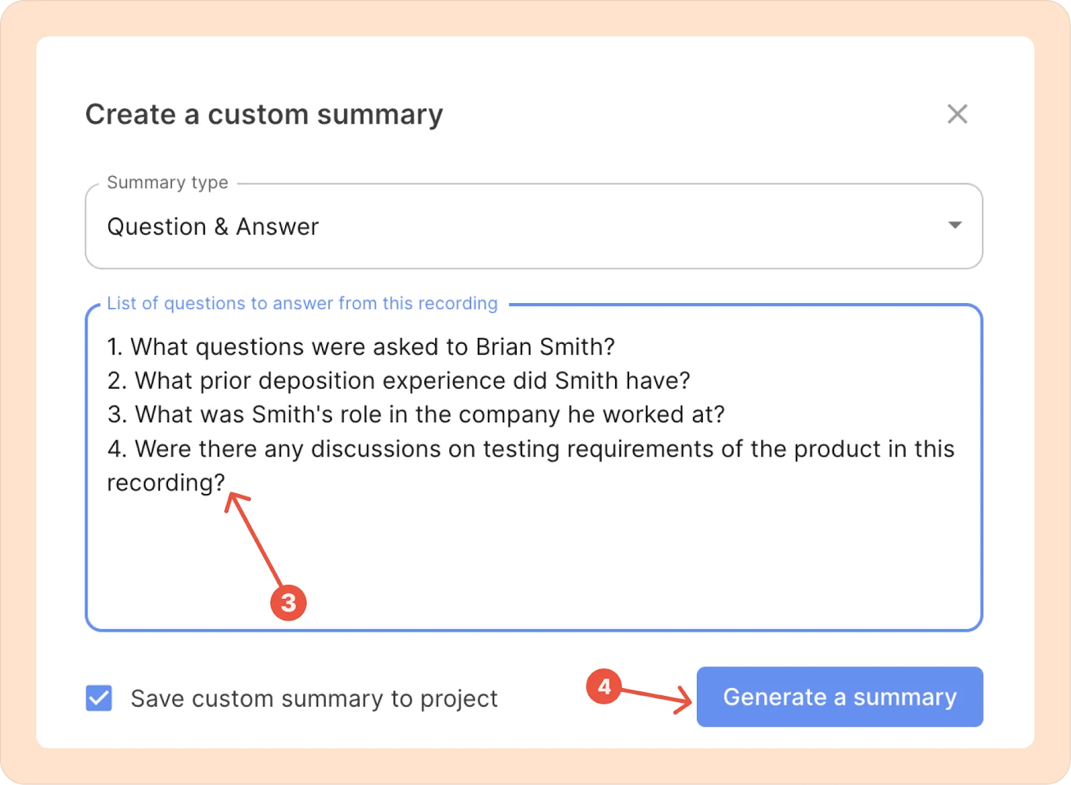1071x785 pixels.
Task: Click the red number 4 annotation badge
Action: (604, 686)
